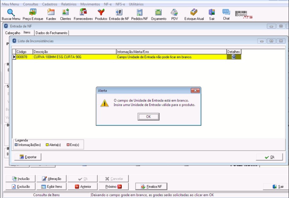Open the Chat toolbar icon
Viewport: 289px width, 198px height.
pyautogui.click(x=226, y=15)
